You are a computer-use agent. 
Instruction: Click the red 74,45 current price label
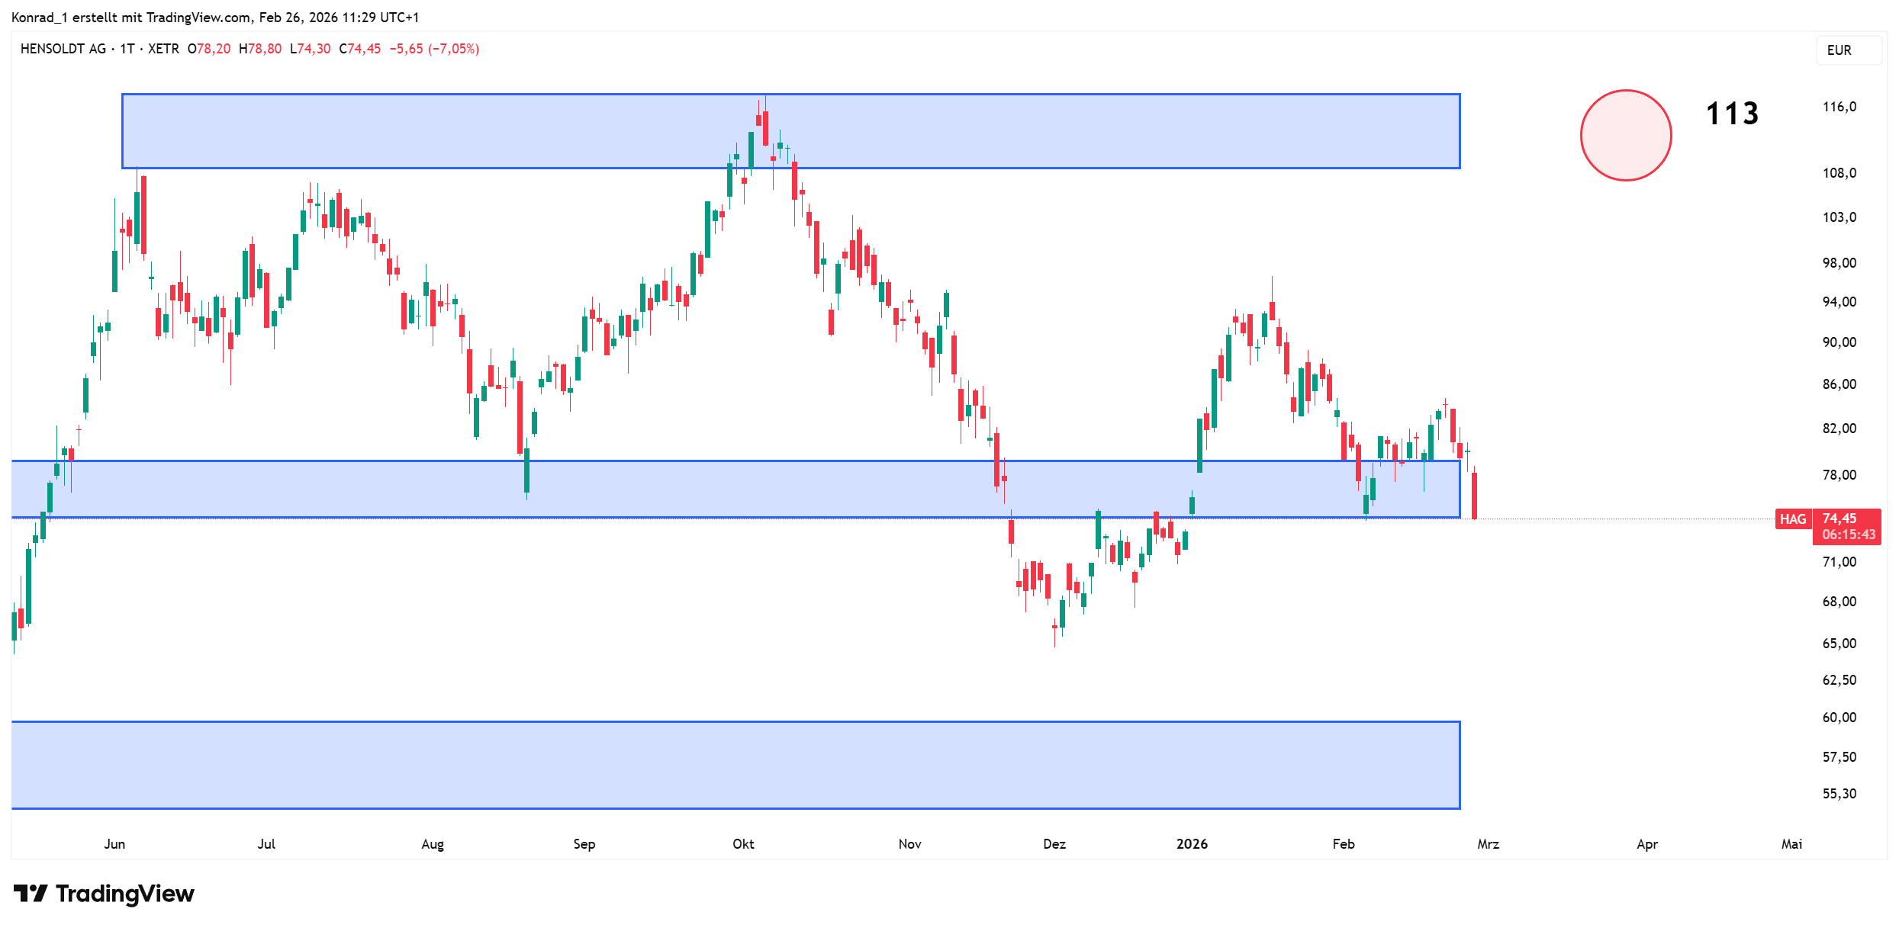pos(1839,519)
